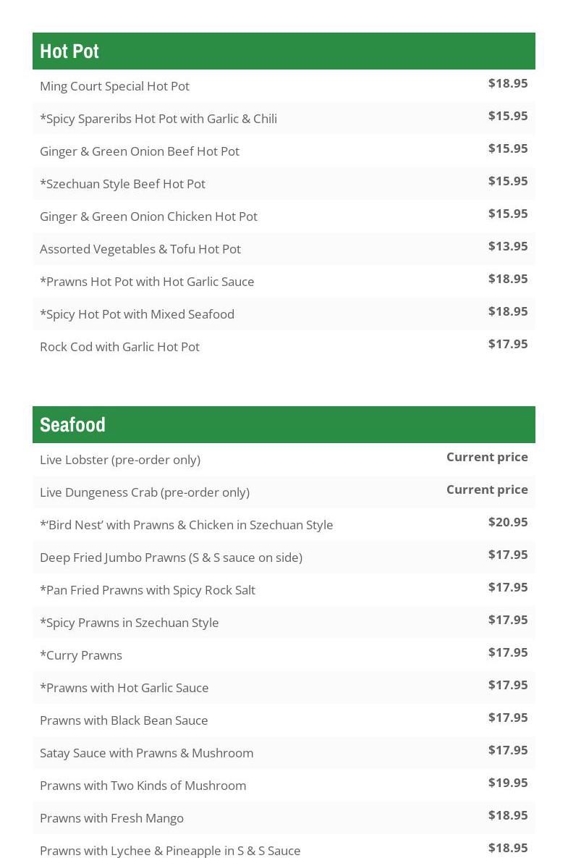The height and width of the screenshot is (858, 568).
Task: Click the $19.95 Two Kinds of Mushroom price
Action: [x=507, y=783]
